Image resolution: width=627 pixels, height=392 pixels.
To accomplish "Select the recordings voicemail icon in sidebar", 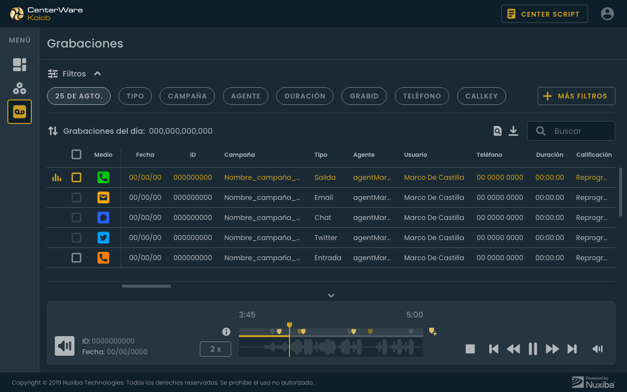I will (x=20, y=112).
